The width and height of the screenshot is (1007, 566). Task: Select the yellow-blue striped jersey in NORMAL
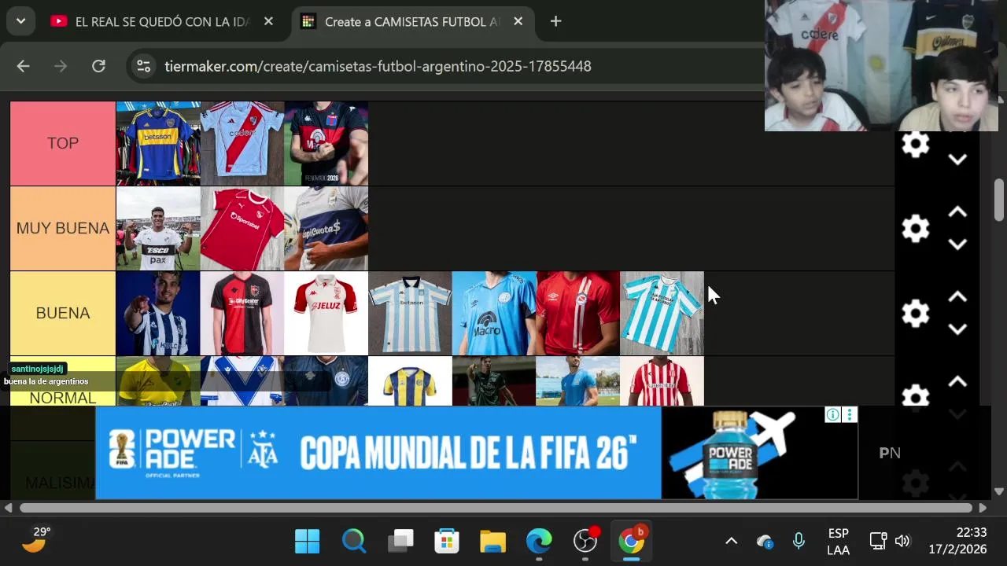[x=410, y=381]
